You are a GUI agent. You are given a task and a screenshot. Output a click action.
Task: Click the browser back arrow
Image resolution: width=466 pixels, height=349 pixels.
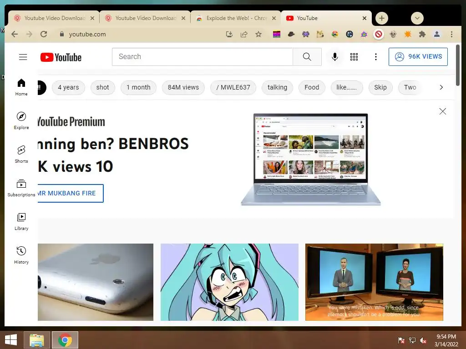coord(15,34)
